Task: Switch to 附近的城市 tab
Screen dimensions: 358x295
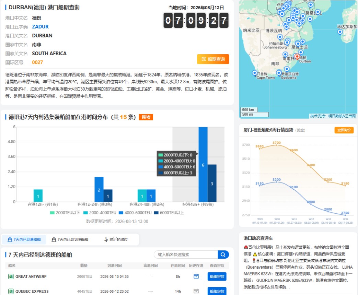Action: [116, 239]
